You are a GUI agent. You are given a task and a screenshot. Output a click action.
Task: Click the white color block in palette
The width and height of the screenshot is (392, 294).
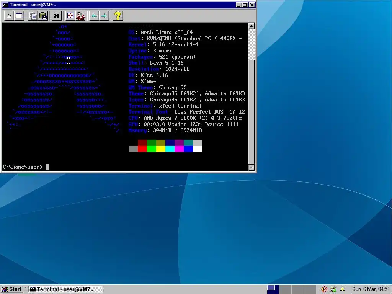[198, 149]
